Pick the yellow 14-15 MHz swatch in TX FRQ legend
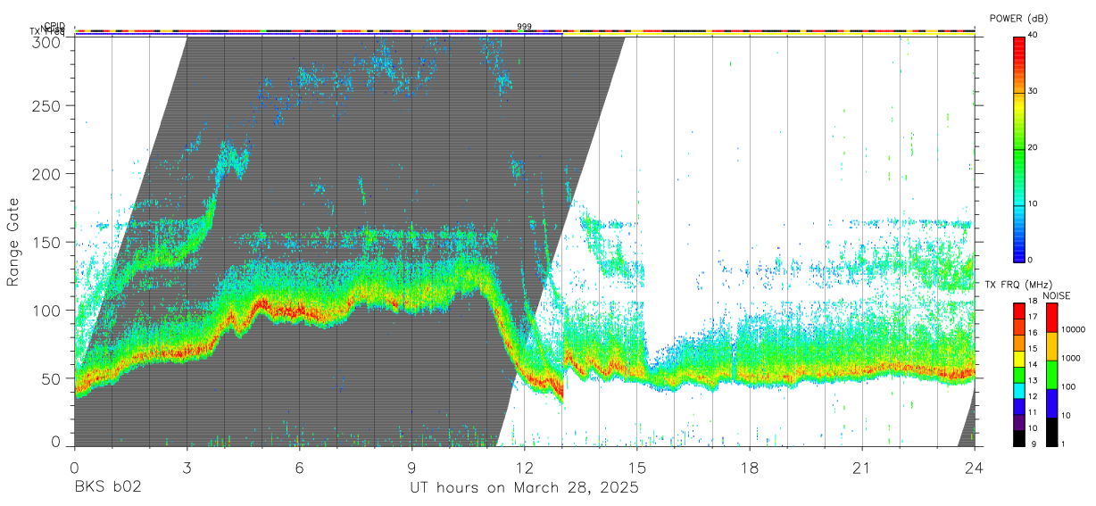The width and height of the screenshot is (1096, 506). pyautogui.click(x=1018, y=357)
